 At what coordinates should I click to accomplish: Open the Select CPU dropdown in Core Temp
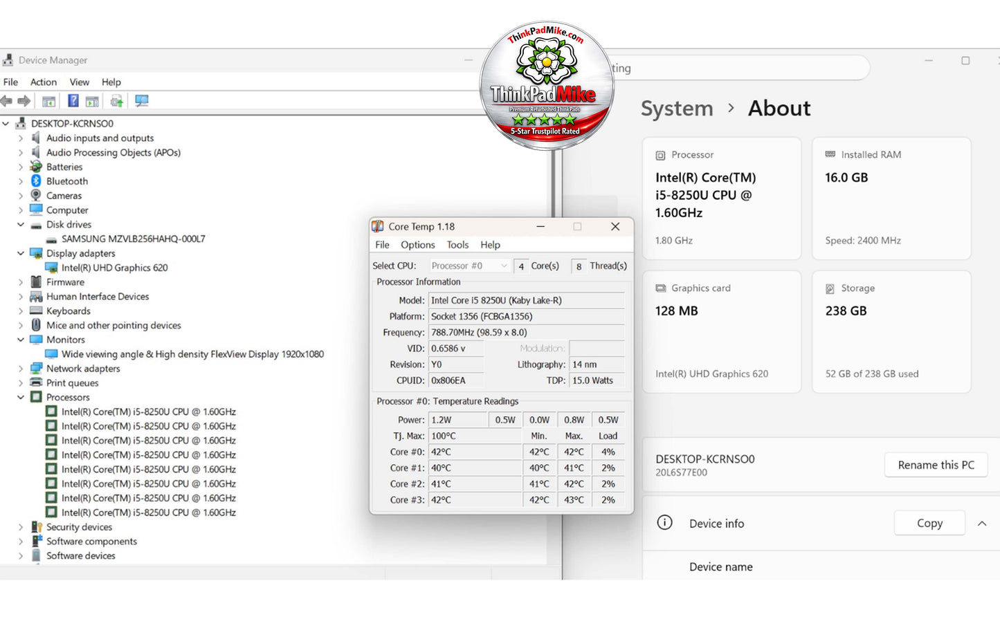pyautogui.click(x=469, y=266)
